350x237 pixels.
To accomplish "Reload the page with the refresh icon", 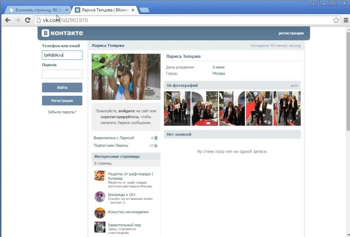I will point(28,20).
